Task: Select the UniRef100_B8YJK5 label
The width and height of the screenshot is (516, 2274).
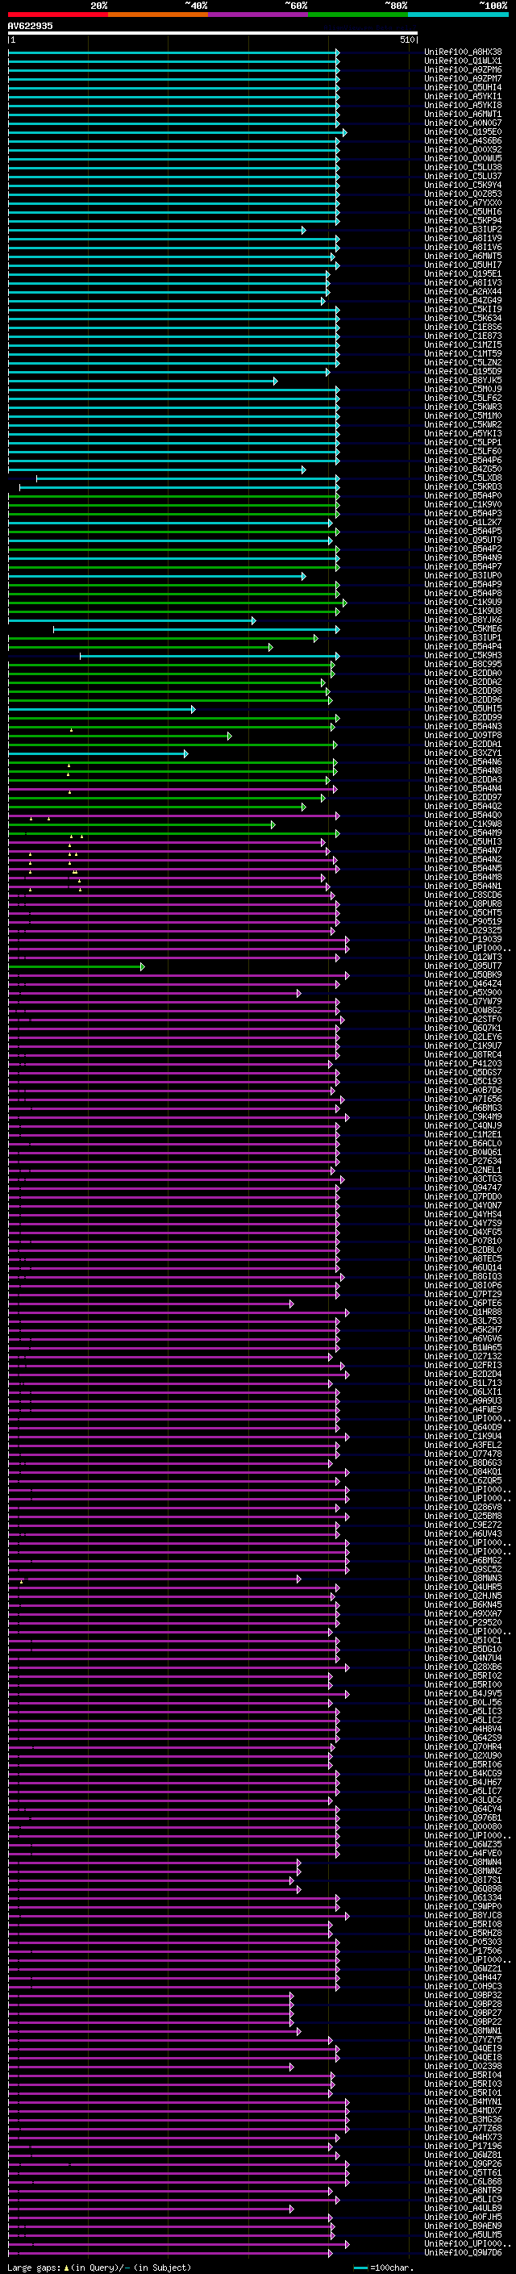Action: 463,381
